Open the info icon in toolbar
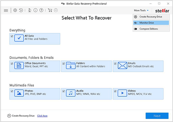Screen dimensions: 173x122 coord(35,10)
